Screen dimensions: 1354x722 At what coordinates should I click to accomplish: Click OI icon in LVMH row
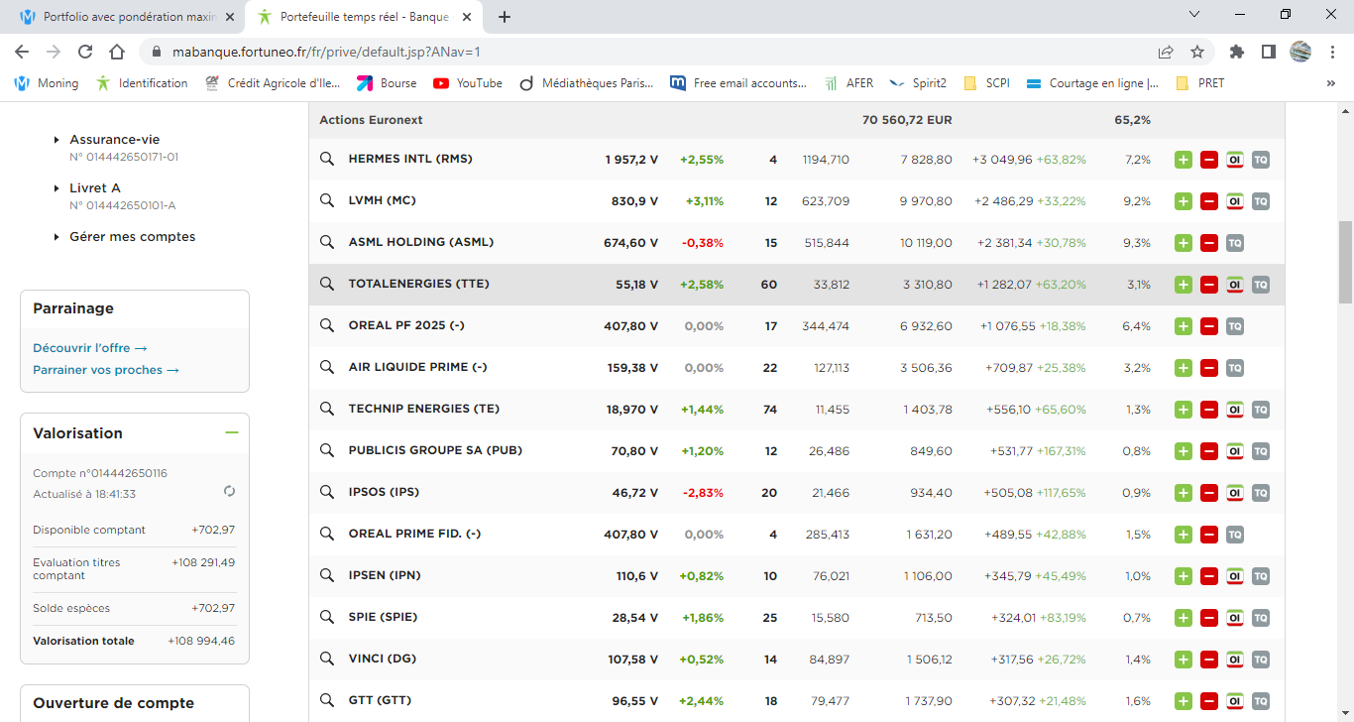(x=1235, y=201)
